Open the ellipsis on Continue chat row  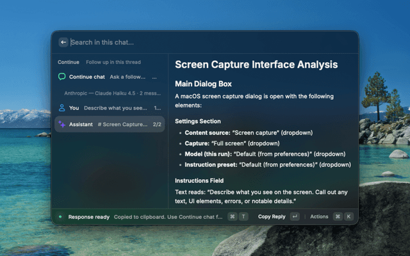[154, 77]
